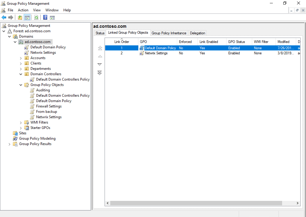Sort by the Link Order column header
The width and height of the screenshot is (306, 217).
122,42
